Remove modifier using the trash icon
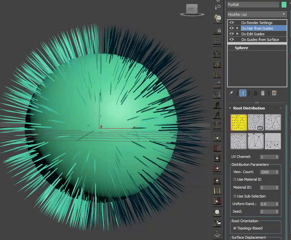Viewport: 291px width, 240px height. pos(263,93)
